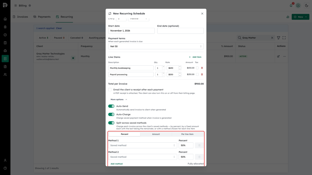Switch to dark mode with the moon icon
This screenshot has width=312, height=175.
tap(307, 5)
